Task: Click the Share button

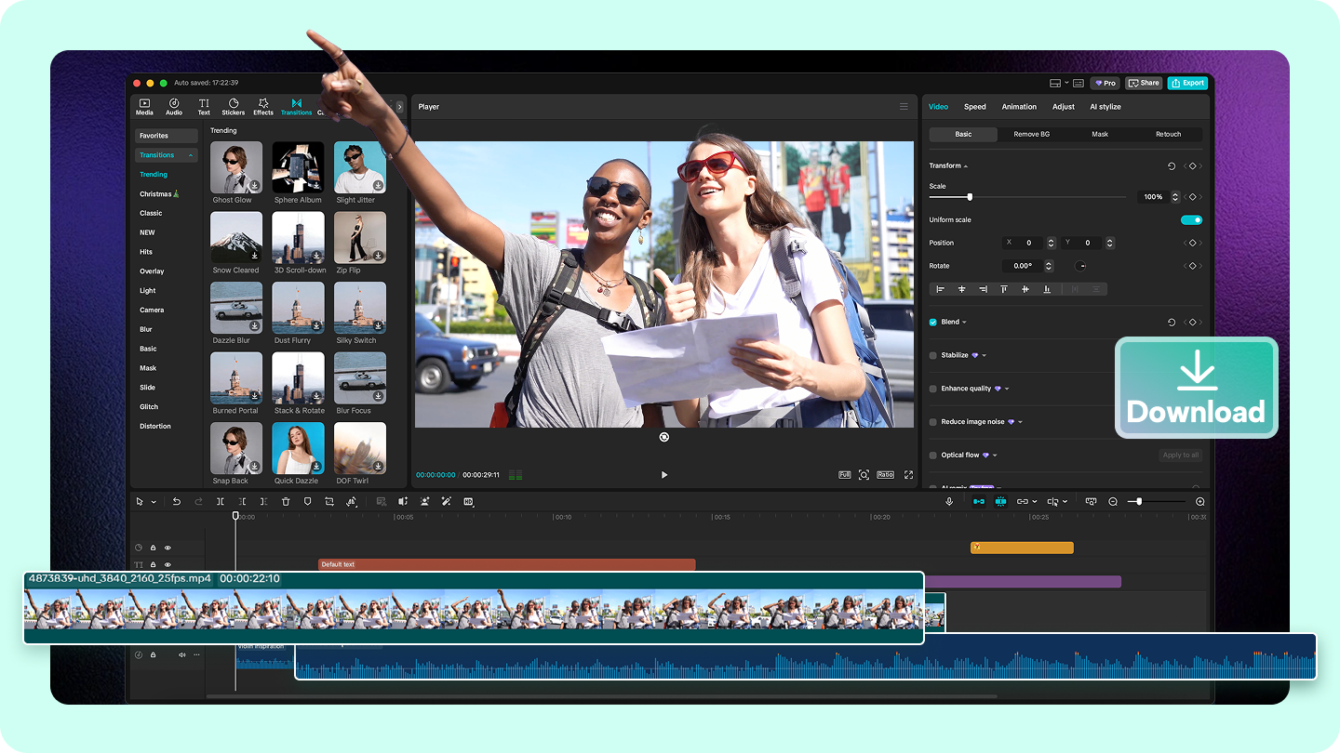Action: click(1143, 83)
